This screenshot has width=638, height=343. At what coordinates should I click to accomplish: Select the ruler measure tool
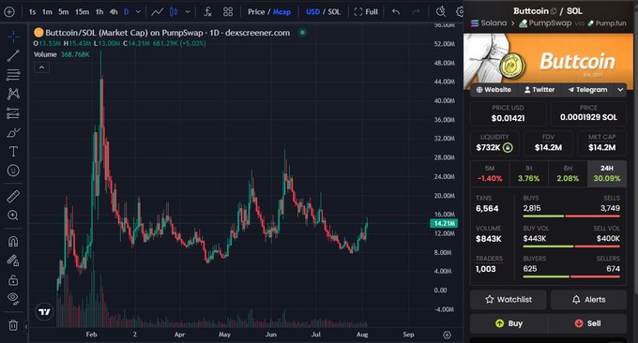13,196
